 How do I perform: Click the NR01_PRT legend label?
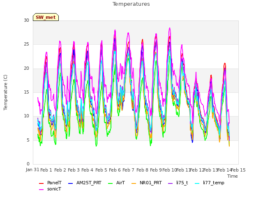[x=151, y=183]
